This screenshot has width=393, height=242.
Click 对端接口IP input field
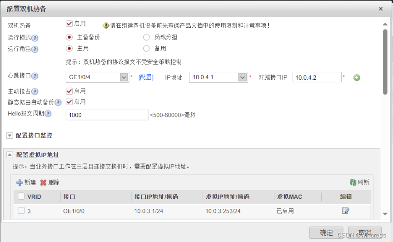pyautogui.click(x=317, y=77)
